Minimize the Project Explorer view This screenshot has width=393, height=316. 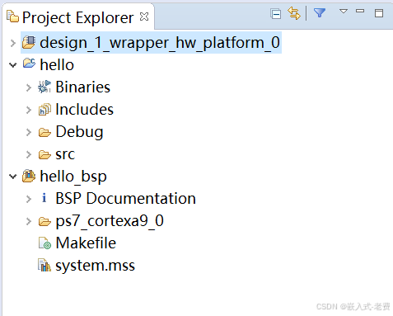360,11
